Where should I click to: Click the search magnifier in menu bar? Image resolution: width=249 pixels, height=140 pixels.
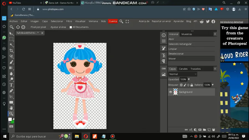[x=121, y=21]
